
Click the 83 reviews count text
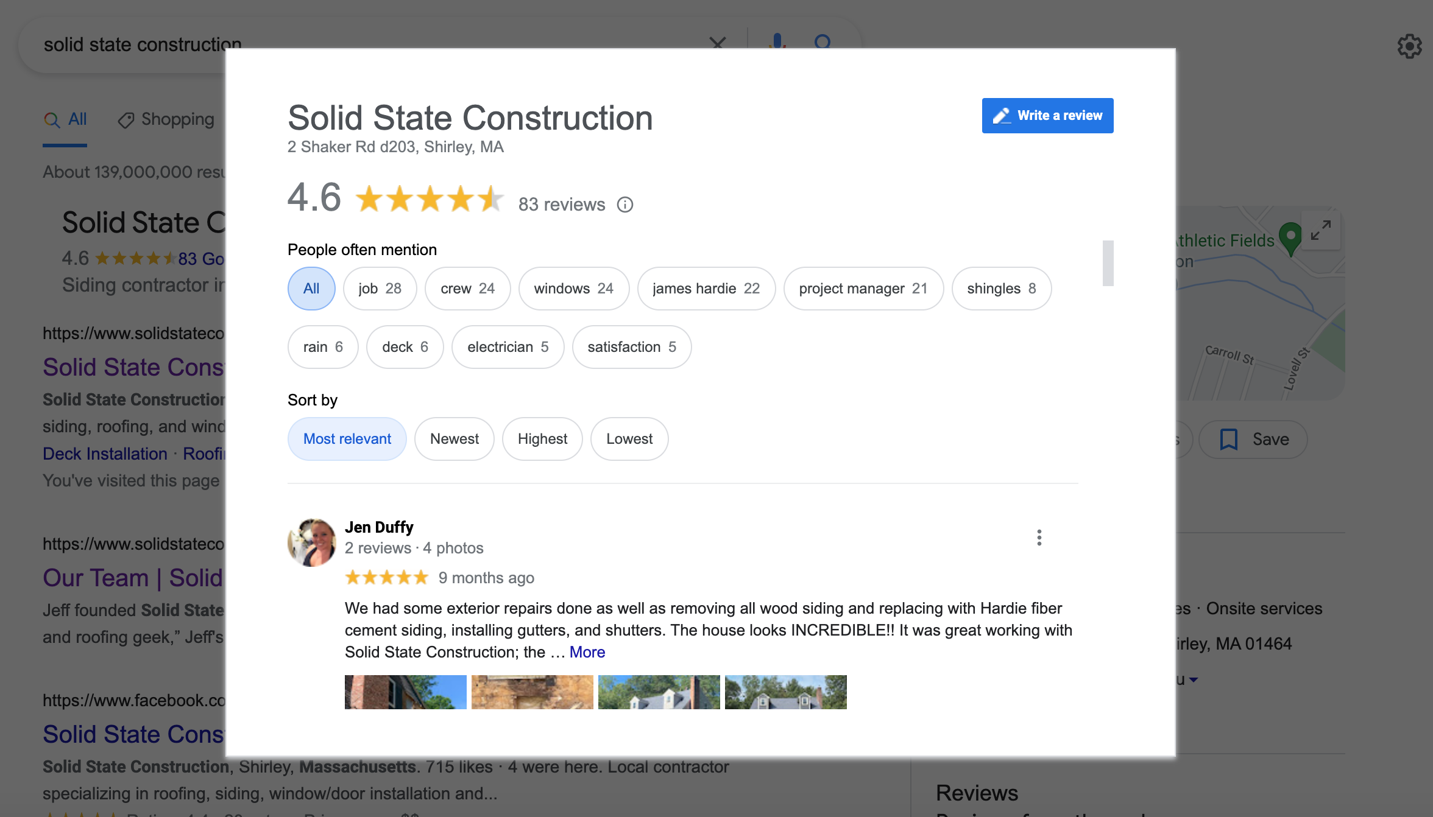(x=562, y=205)
